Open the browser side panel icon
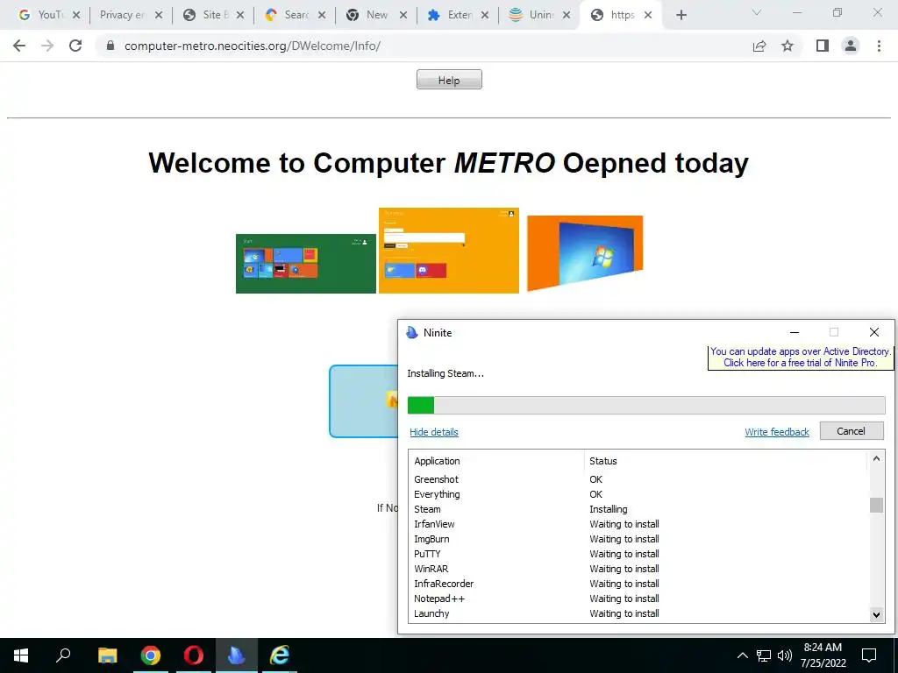 (823, 46)
